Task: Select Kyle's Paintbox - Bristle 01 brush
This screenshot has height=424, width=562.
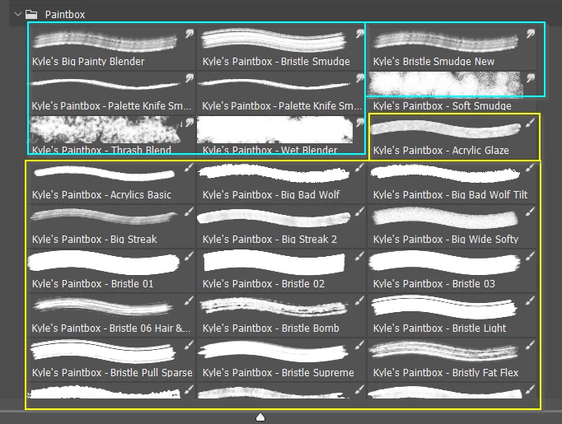Action: click(x=111, y=270)
